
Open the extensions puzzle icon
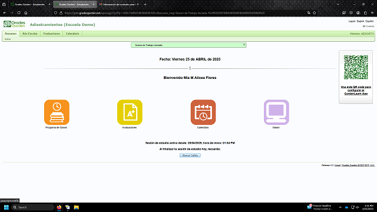[365, 13]
